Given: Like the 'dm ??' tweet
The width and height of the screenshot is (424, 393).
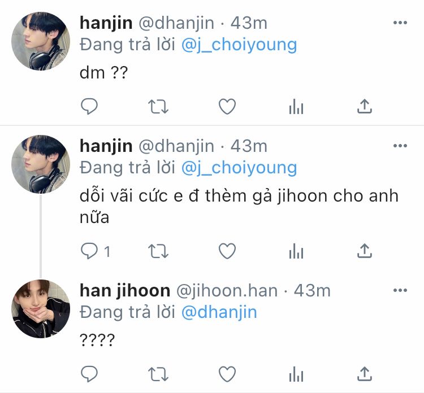Looking at the screenshot, I should [227, 106].
